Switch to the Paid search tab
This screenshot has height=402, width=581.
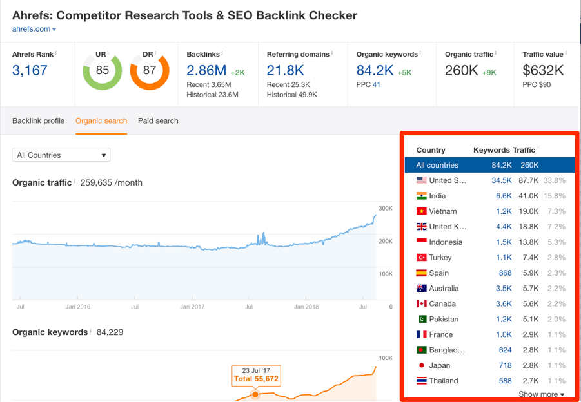click(x=157, y=120)
